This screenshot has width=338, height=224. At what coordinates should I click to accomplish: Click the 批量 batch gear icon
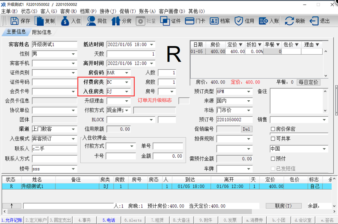[x=140, y=21]
